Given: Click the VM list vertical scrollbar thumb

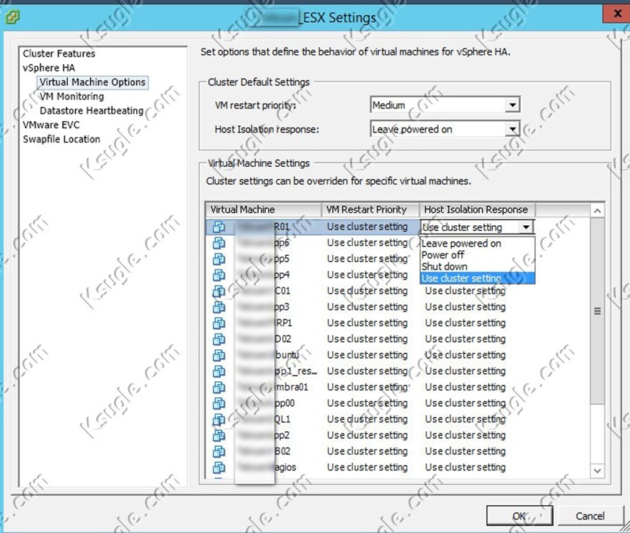Looking at the screenshot, I should [597, 311].
